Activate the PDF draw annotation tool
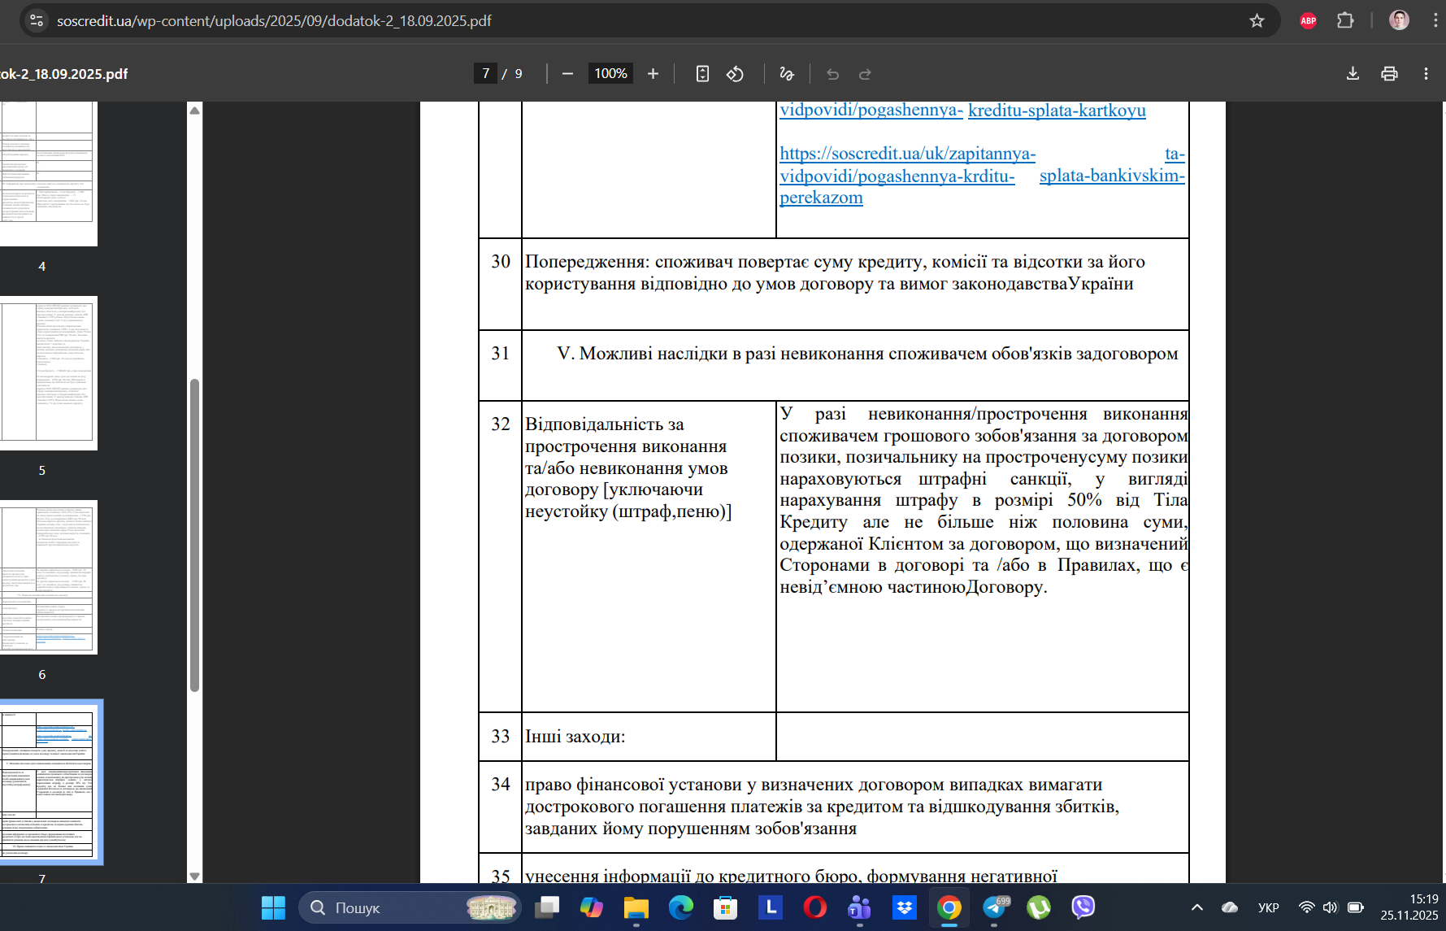This screenshot has height=931, width=1446. click(x=787, y=73)
